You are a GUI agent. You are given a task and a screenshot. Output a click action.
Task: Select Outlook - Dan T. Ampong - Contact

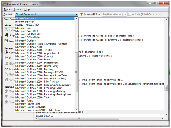[45, 44]
